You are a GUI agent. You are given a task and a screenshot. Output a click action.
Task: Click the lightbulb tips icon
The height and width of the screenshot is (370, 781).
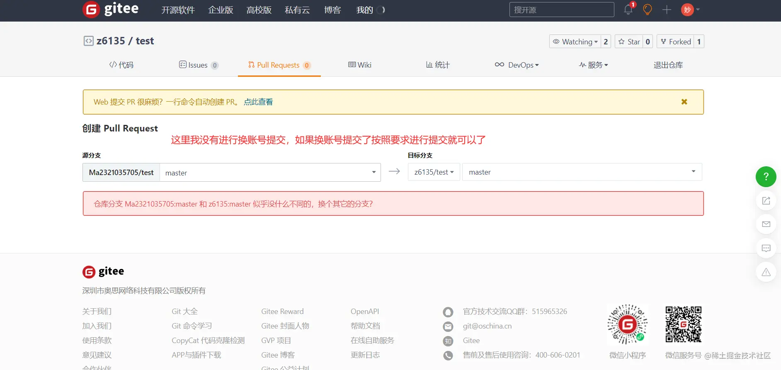point(647,10)
